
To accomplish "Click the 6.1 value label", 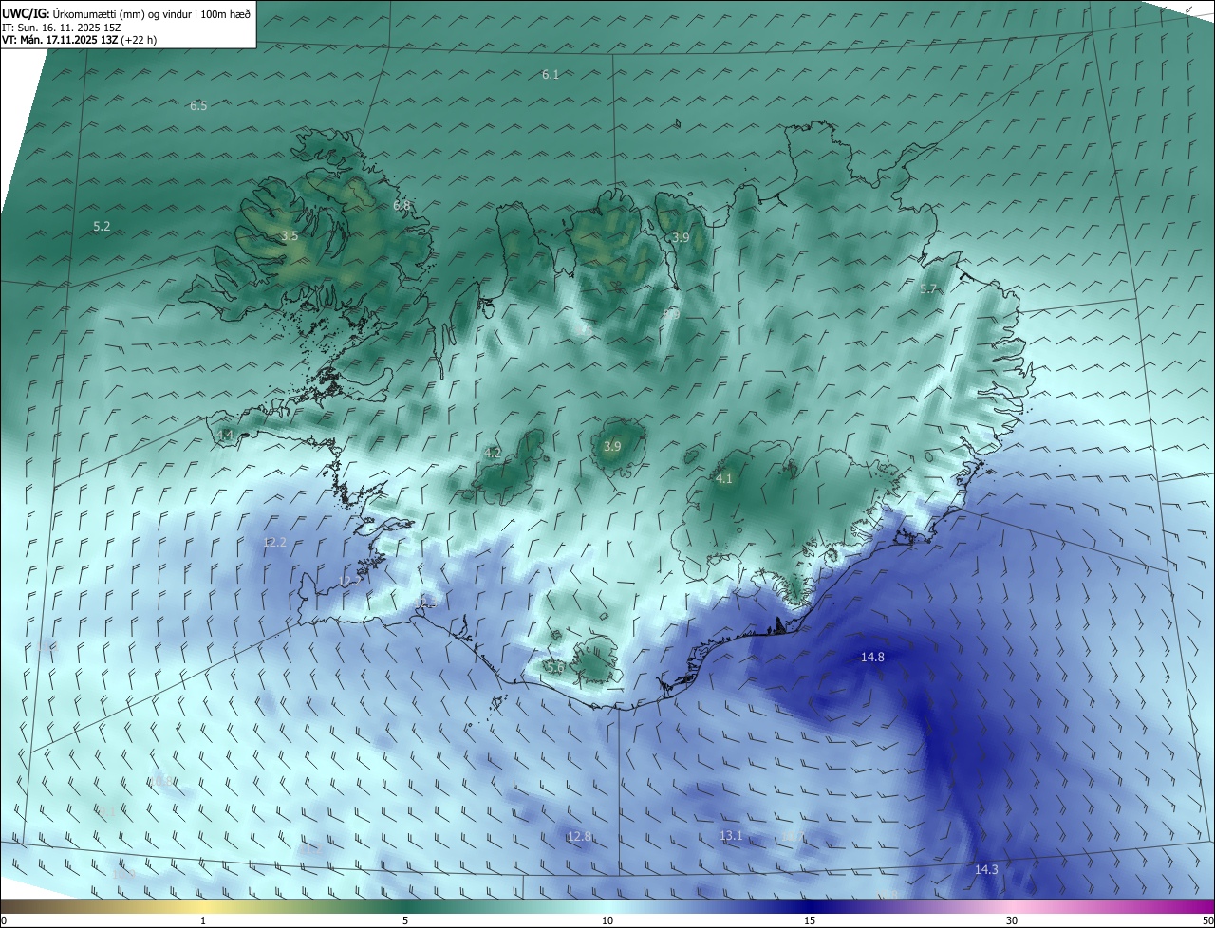I will 551,74.
